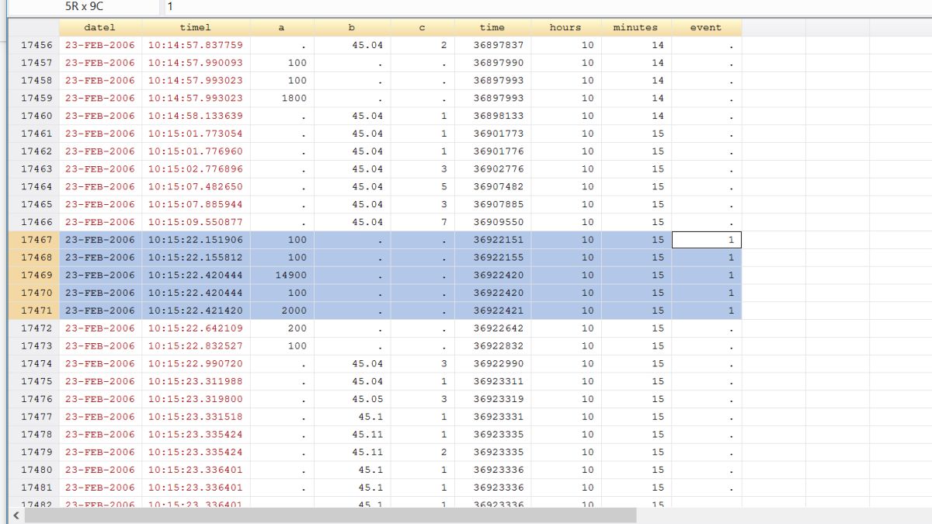
Task: Click cell c value 5
Action: tap(422, 186)
